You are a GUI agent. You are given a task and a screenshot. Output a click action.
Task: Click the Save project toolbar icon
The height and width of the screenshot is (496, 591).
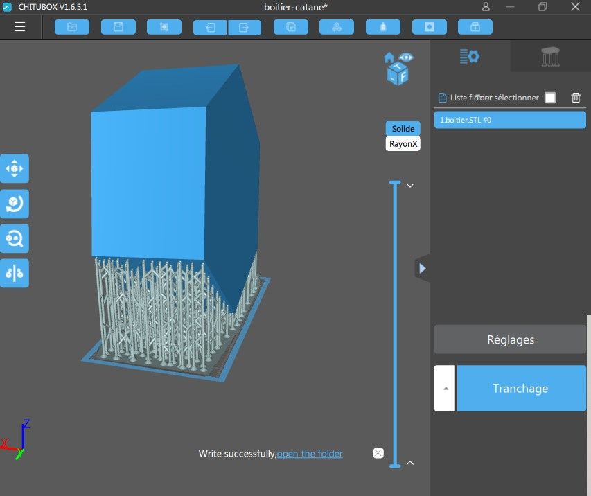118,27
